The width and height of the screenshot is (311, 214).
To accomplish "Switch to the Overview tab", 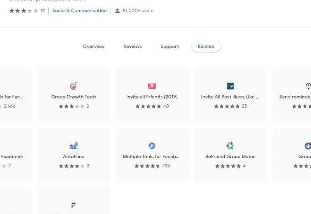I will pyautogui.click(x=94, y=47).
